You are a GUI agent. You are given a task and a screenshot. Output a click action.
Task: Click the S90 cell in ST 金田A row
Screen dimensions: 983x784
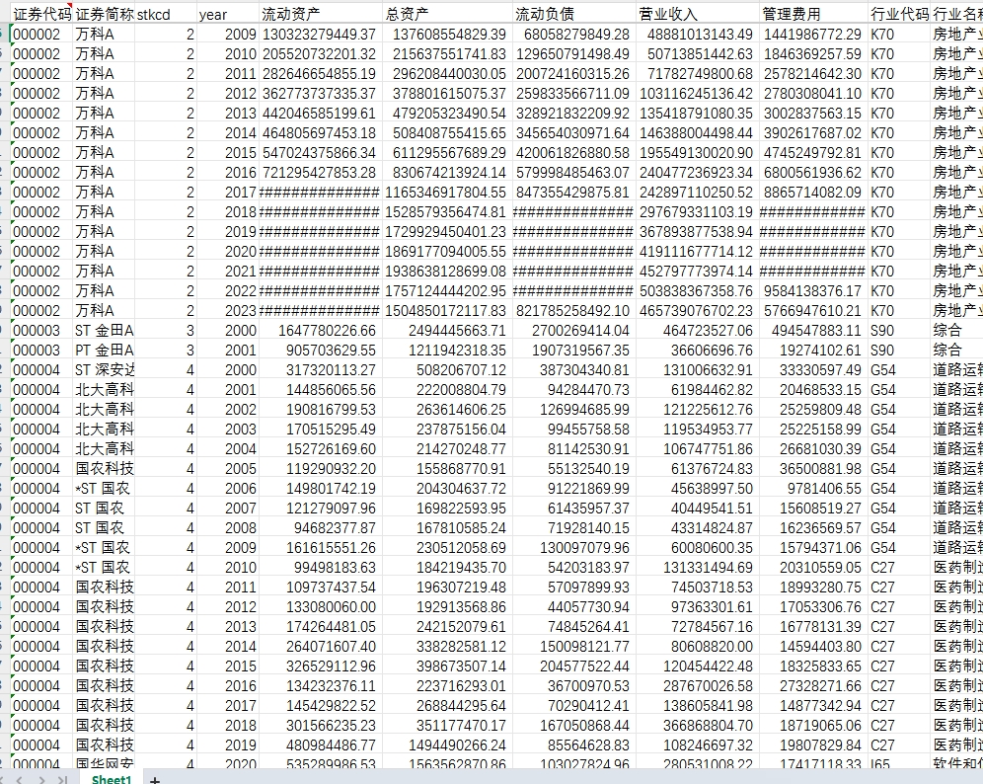coord(898,331)
